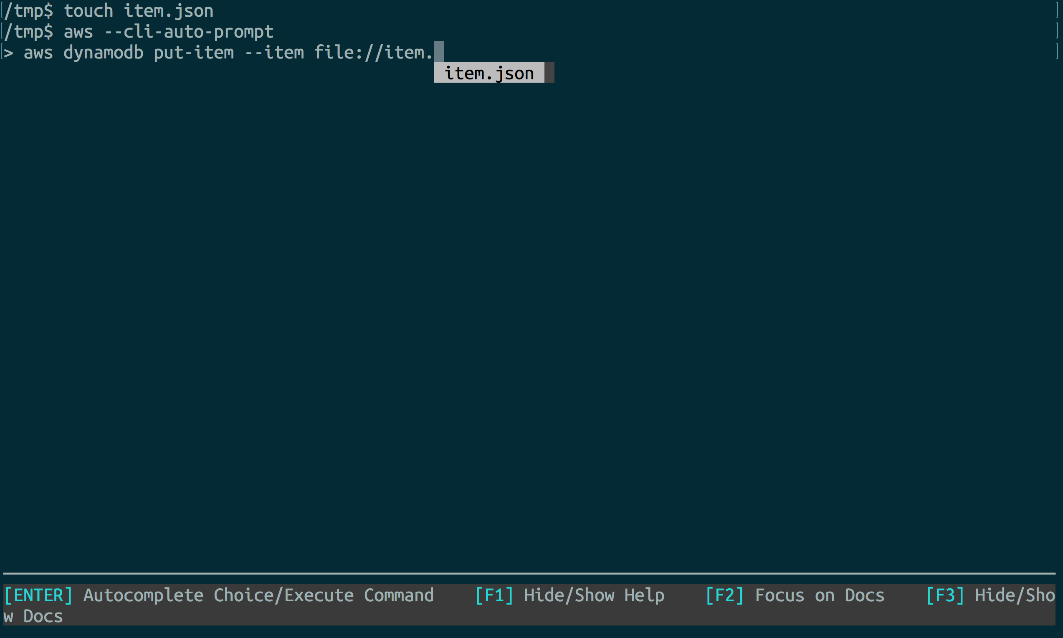Click the horizontal divider above help bar
The height and width of the screenshot is (638, 1063).
click(529, 574)
